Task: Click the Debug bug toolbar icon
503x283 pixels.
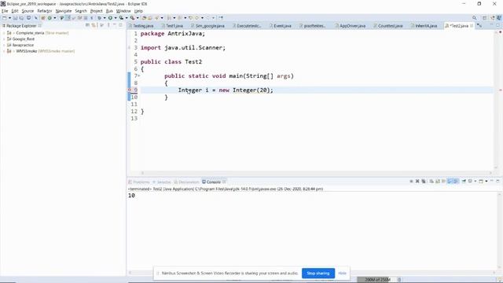Action: point(100,18)
